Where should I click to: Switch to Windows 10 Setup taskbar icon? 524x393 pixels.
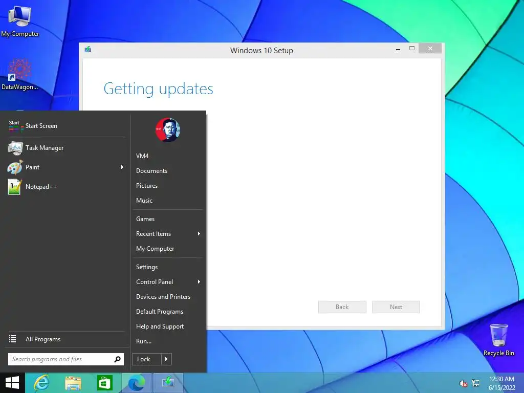pyautogui.click(x=168, y=383)
